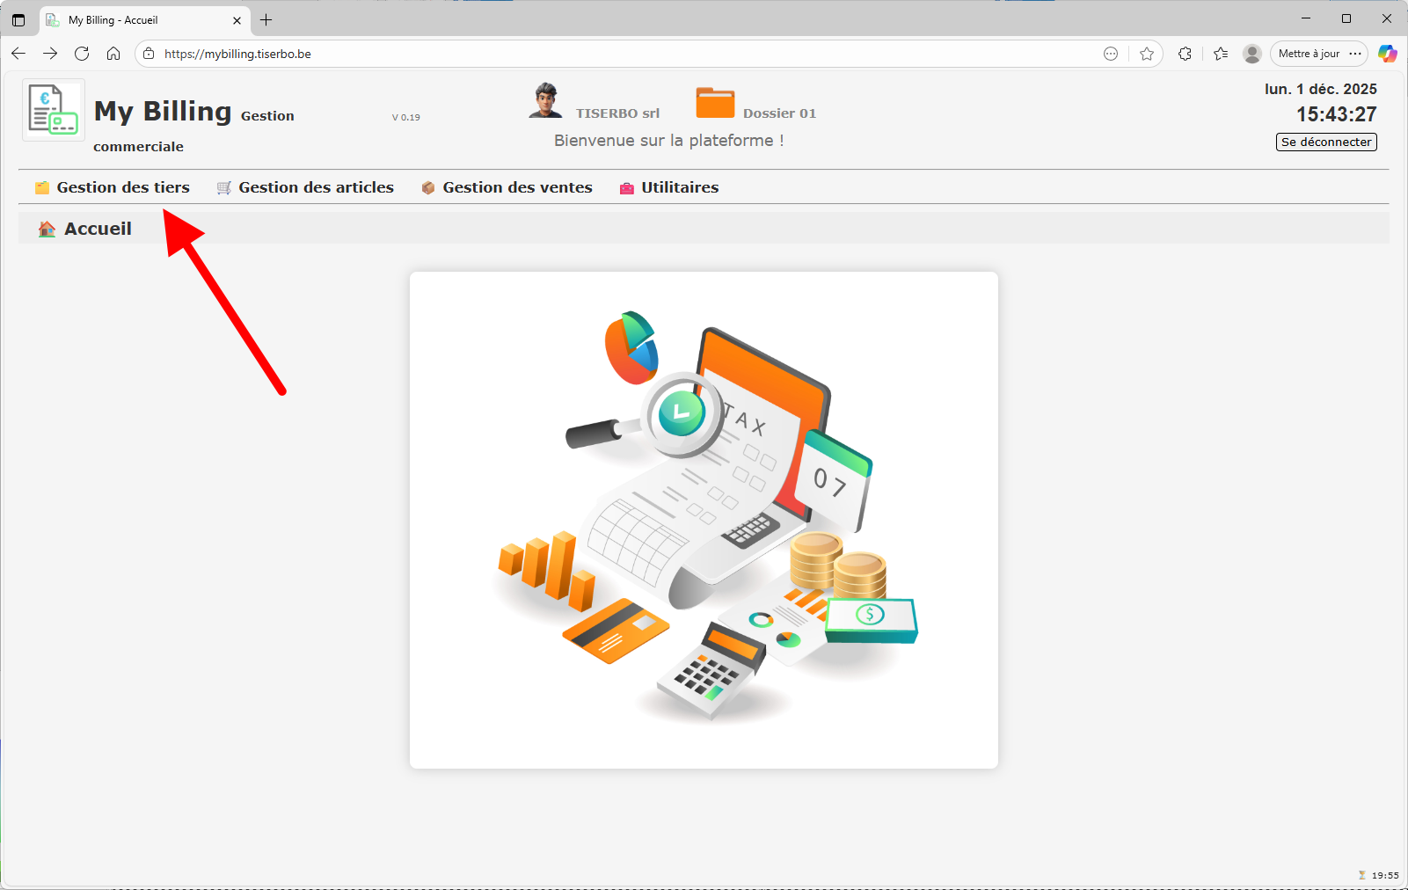The width and height of the screenshot is (1408, 890).
Task: Open the briefcase icon next to Utilitaires
Action: pyautogui.click(x=626, y=187)
